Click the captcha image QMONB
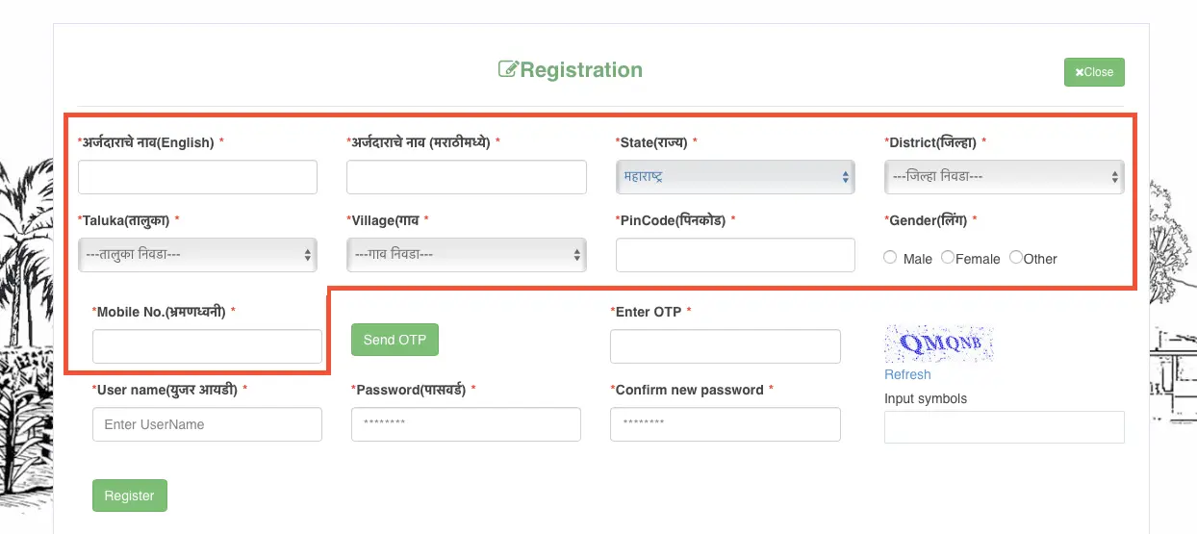Screen dimensions: 1197x534 point(938,343)
